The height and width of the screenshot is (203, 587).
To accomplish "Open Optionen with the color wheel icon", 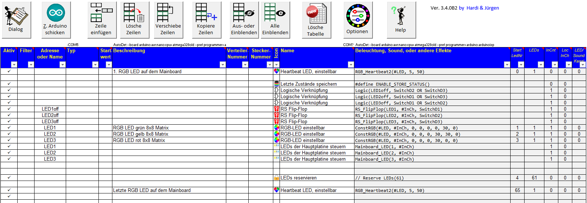I will coord(358,20).
